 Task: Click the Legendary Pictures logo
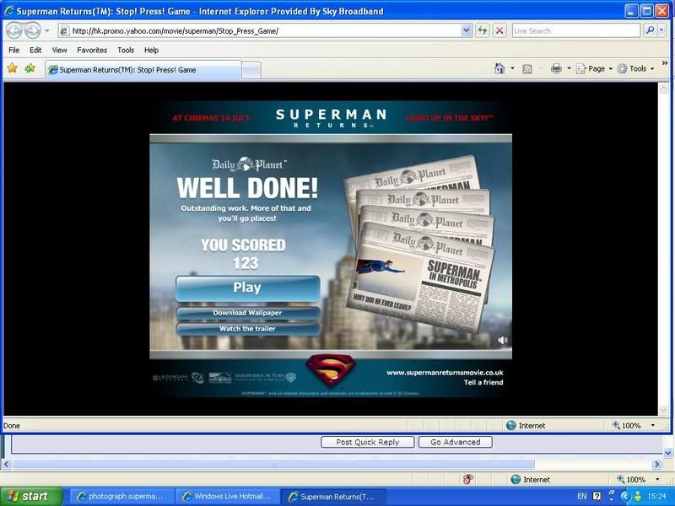click(170, 378)
